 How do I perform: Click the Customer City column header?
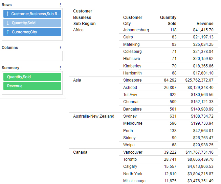pyautogui.click(x=132, y=20)
